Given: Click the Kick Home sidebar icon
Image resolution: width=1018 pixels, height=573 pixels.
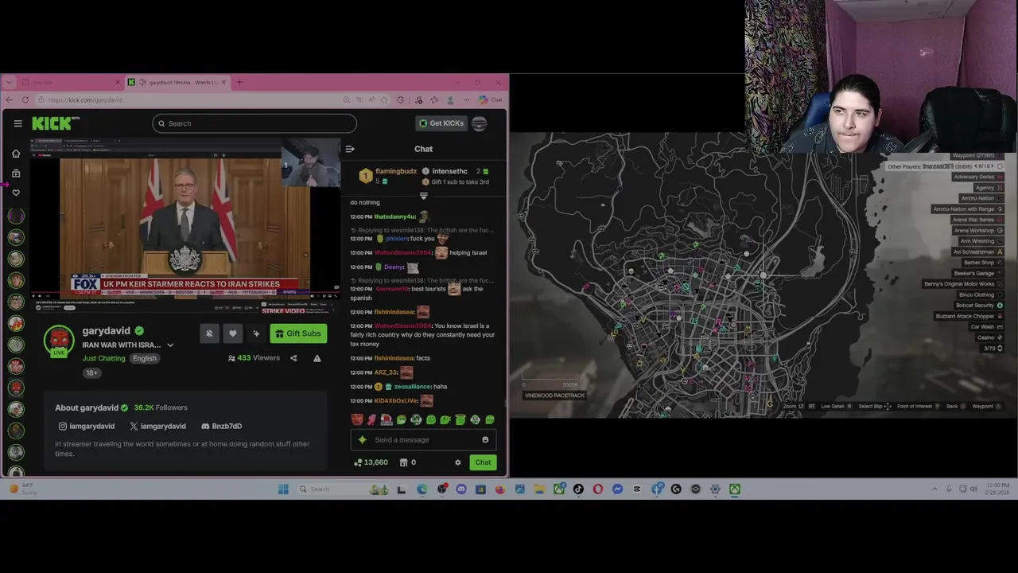Looking at the screenshot, I should pos(16,154).
